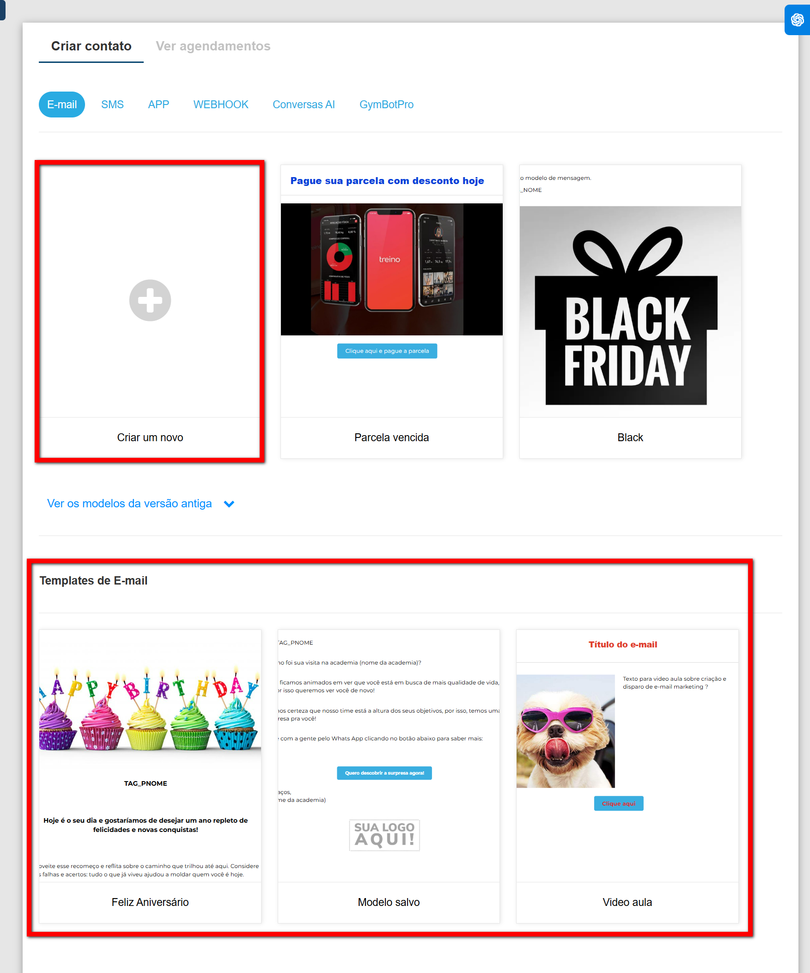Open the Modelo salvo template
810x973 pixels.
[388, 756]
